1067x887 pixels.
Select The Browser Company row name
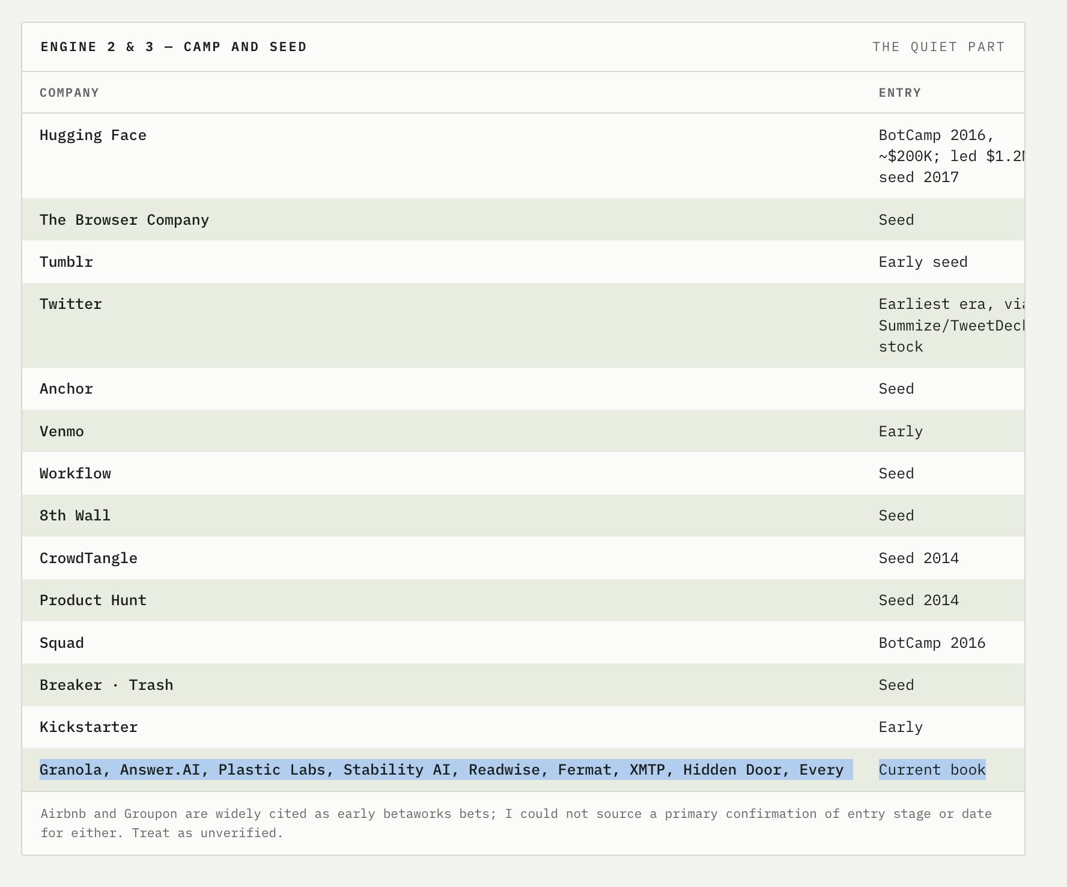coord(124,220)
